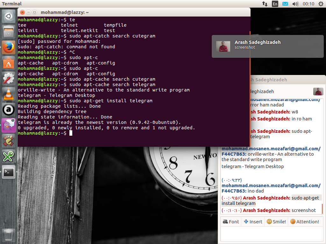Open Ubuntu Software Center in the launcher
The image size is (326, 244).
tap(9, 63)
